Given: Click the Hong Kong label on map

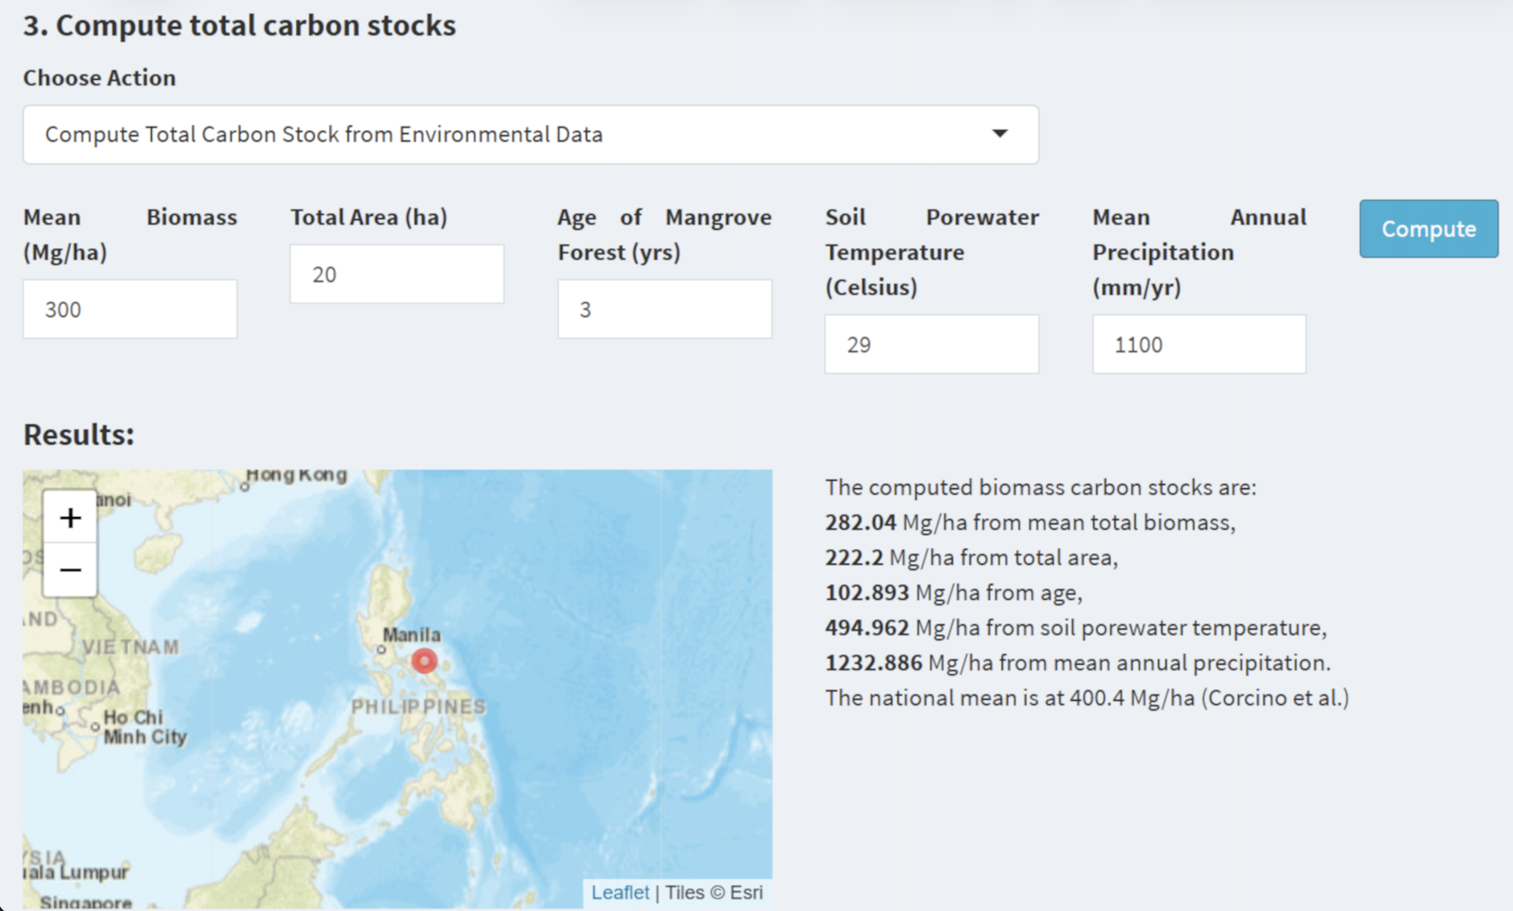Looking at the screenshot, I should (297, 475).
